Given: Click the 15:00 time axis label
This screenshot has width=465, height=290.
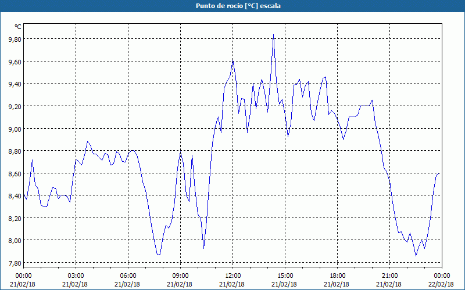Looking at the screenshot, I should [285, 276].
